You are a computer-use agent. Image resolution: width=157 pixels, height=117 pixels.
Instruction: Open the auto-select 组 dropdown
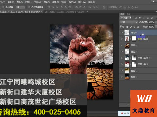pos(21,7)
